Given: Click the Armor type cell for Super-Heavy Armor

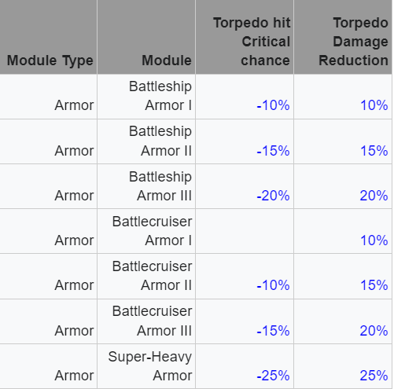Looking at the screenshot, I should click(x=48, y=366).
